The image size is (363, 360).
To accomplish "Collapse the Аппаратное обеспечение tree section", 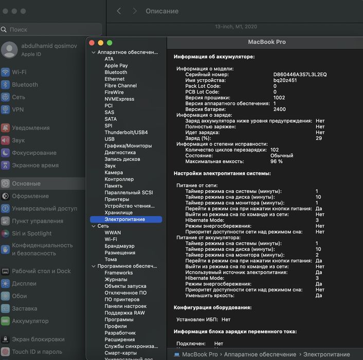I will click(93, 52).
